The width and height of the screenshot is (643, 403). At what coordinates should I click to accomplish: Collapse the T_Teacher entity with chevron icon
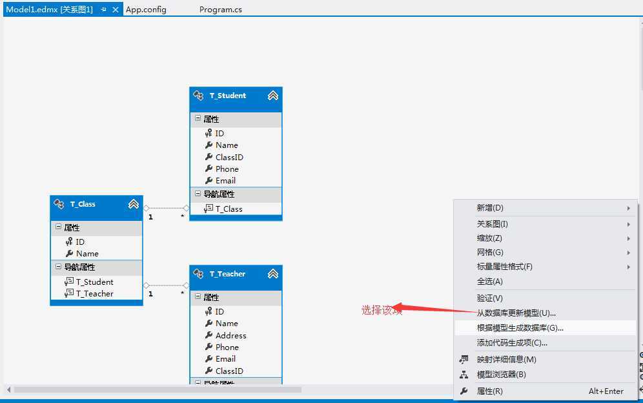(272, 274)
